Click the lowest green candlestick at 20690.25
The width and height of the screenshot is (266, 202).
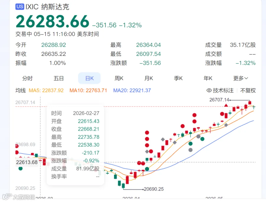point(123,186)
